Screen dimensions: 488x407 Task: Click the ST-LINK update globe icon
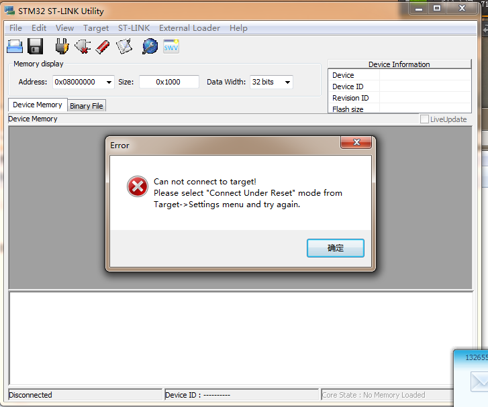(x=150, y=46)
